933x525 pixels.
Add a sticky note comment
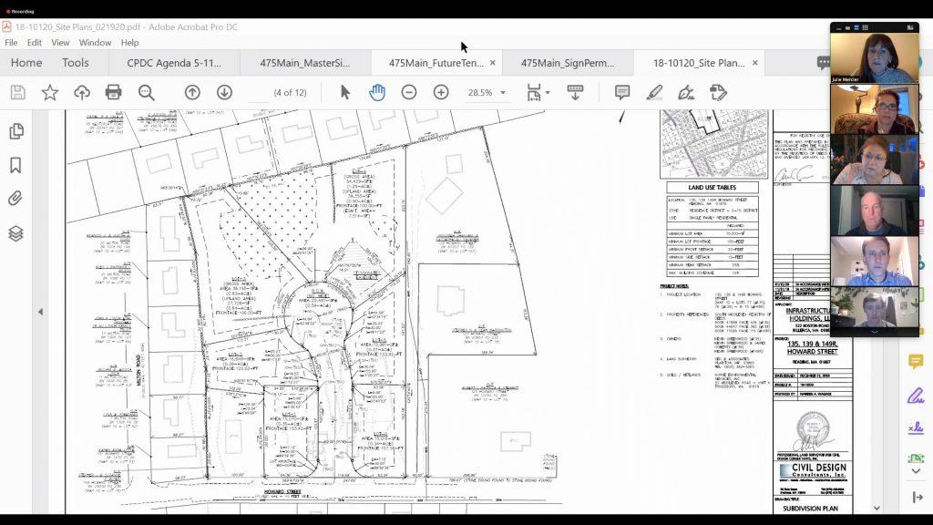click(622, 92)
